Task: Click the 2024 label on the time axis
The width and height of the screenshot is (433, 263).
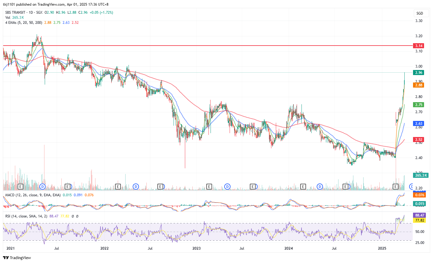Action: coord(289,248)
